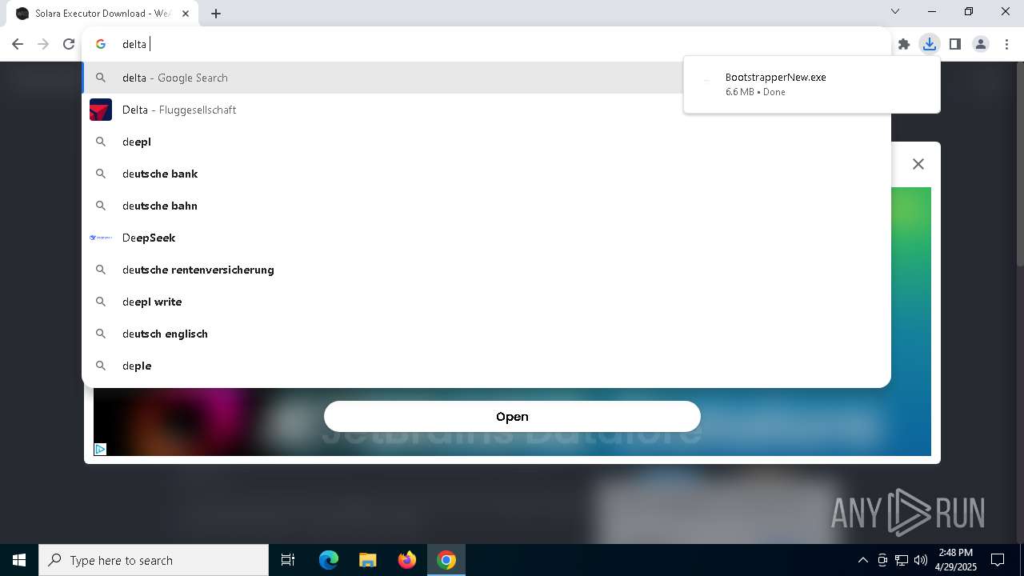Click the search icon beside 'deutsche bank'
The image size is (1024, 576).
click(x=101, y=174)
